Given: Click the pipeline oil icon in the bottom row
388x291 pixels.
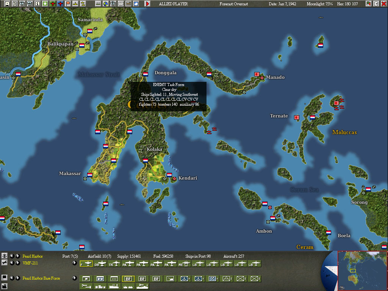Looking at the screenshot, I should pyautogui.click(x=86, y=286).
